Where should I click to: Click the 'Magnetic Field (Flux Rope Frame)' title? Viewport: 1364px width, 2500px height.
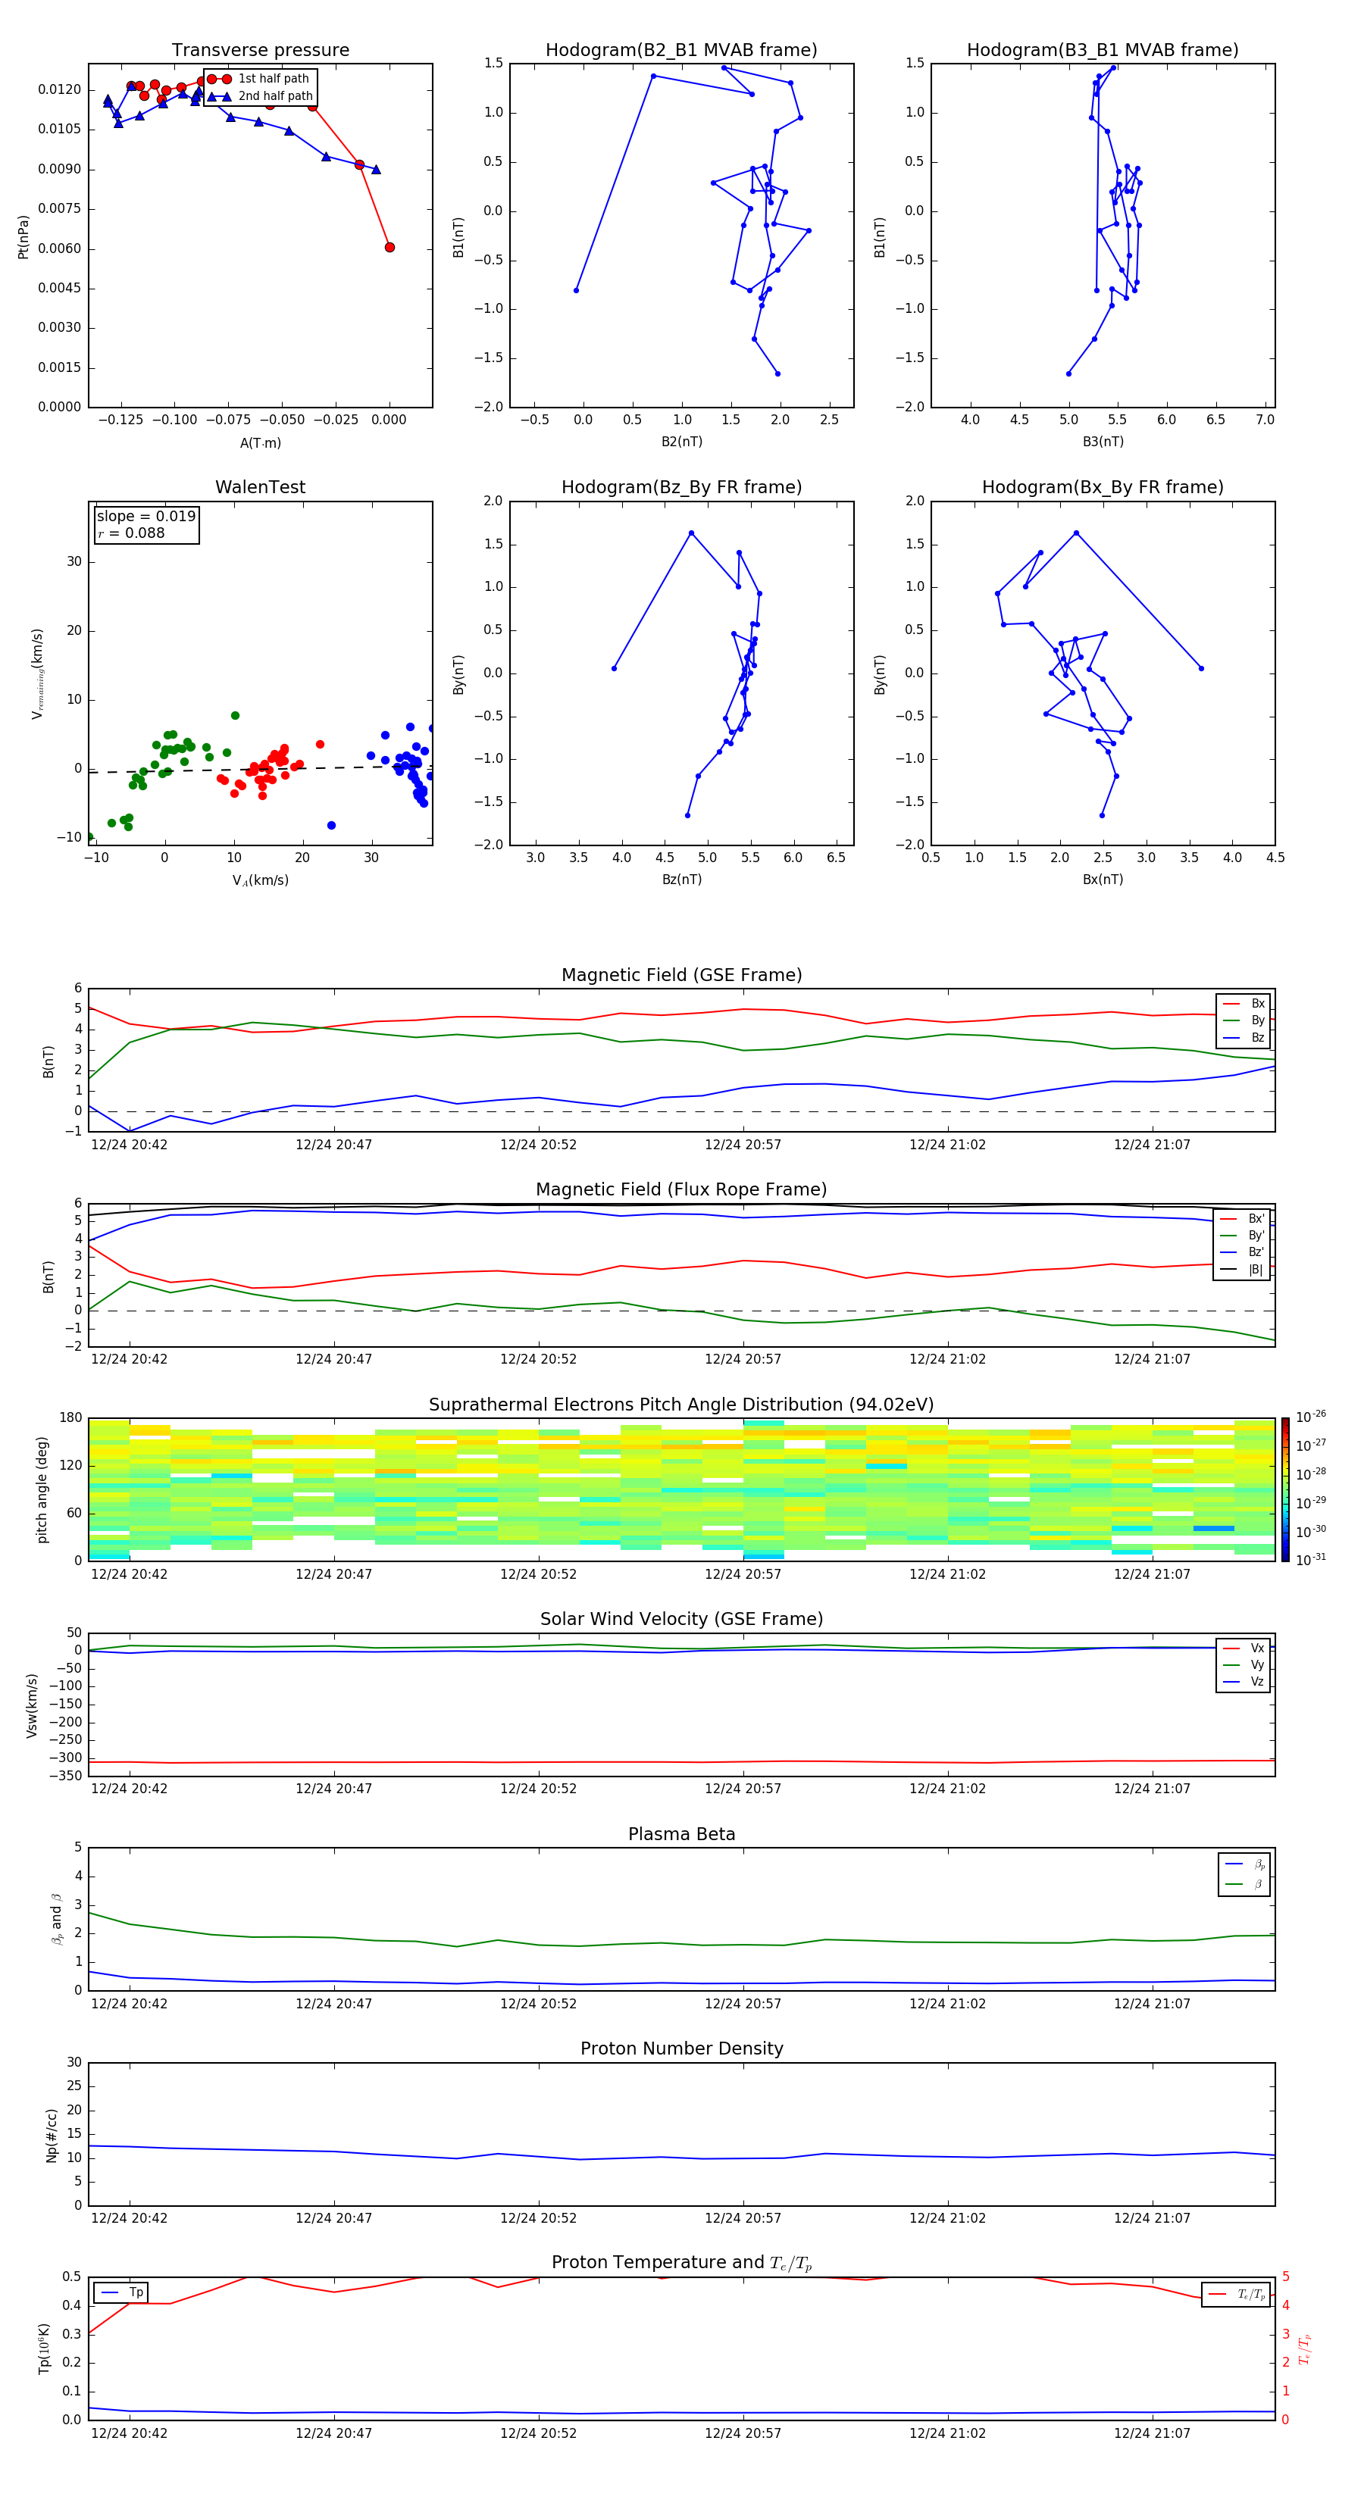(681, 1190)
